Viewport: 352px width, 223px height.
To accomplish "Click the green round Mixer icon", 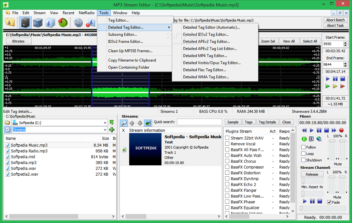I will 304,139.
